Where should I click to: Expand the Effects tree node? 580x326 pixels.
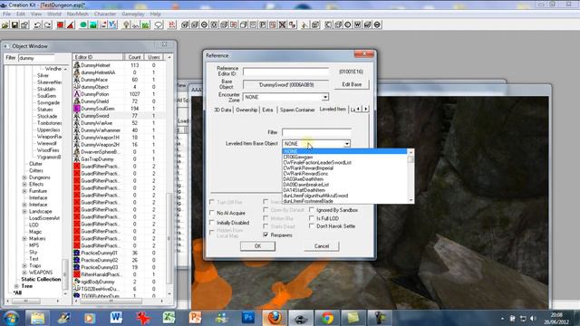pos(24,184)
